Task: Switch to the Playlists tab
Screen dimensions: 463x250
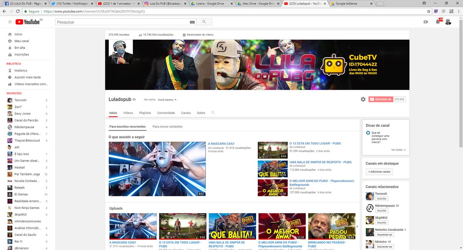Action: click(x=145, y=113)
